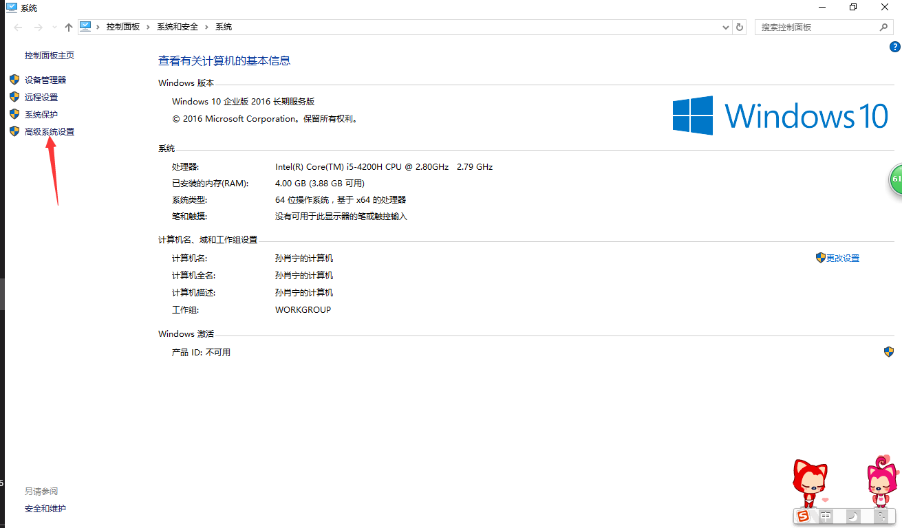Viewport: 902px width, 528px height.
Task: Click the Sogou S logo icon
Action: click(803, 516)
